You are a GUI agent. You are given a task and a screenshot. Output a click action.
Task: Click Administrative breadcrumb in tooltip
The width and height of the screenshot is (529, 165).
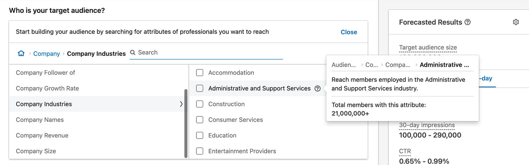444,65
